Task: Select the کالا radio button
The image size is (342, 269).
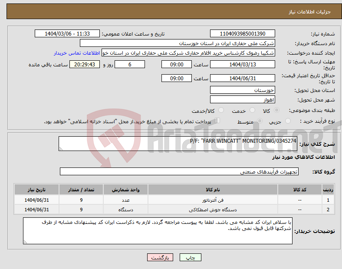Action: pos(276,110)
